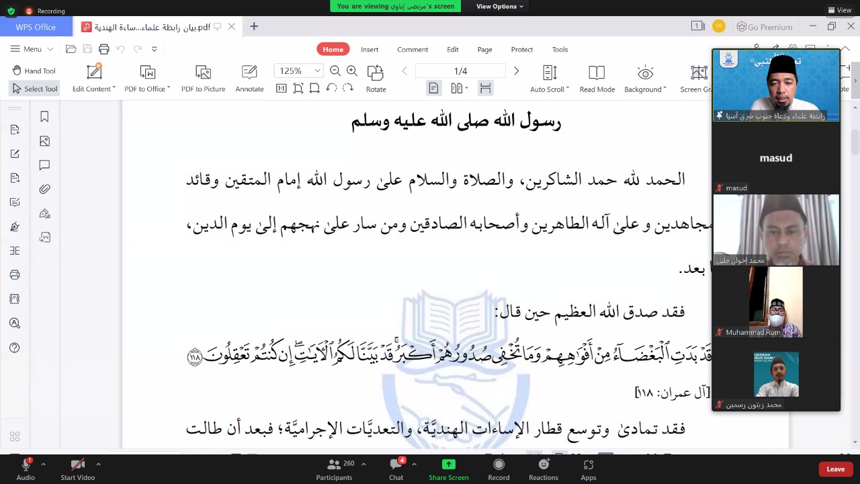Click the Save icon in quick toolbar
The width and height of the screenshot is (860, 484).
87,49
